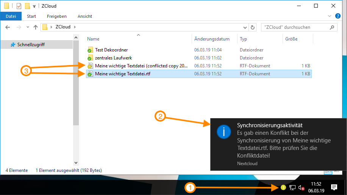Viewport: 347px width, 195px height.
Task: Click the back navigation arrow
Action: point(8,27)
